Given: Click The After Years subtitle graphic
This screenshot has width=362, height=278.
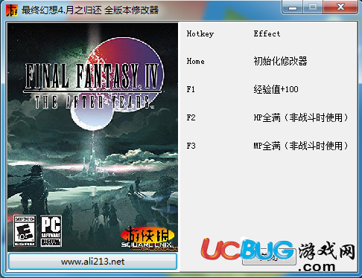Looking at the screenshot, I should coord(94,102).
